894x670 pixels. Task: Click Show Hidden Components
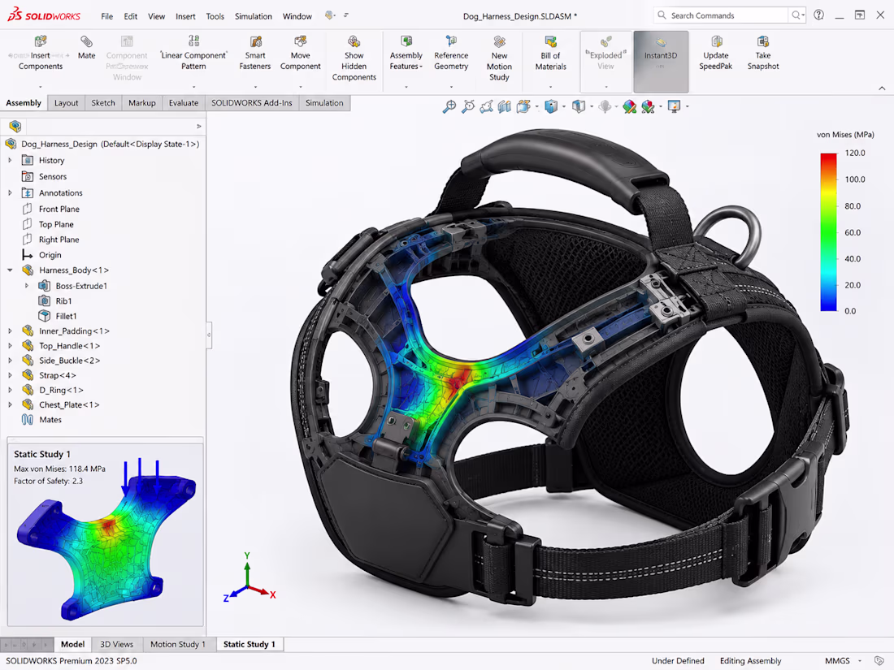pos(354,58)
